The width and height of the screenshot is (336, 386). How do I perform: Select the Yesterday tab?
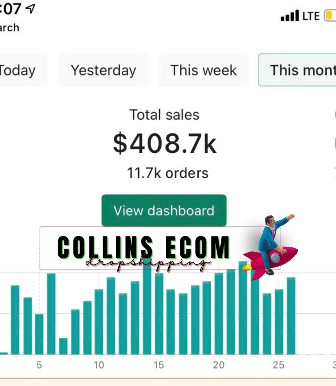[103, 70]
